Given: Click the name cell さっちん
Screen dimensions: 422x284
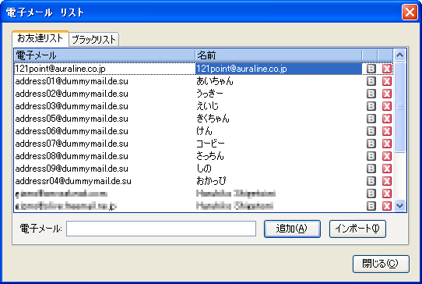Looking at the screenshot, I should pos(210,155).
